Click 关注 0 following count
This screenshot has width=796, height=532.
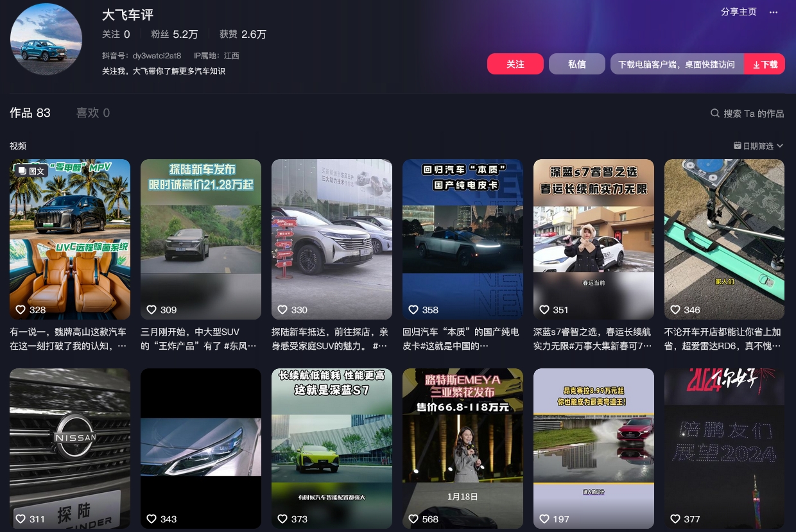pos(116,34)
